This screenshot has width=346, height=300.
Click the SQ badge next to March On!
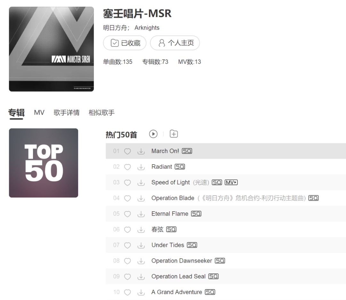coord(187,151)
